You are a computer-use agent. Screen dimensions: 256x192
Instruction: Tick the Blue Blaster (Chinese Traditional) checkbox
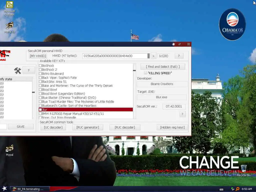(x=40, y=98)
